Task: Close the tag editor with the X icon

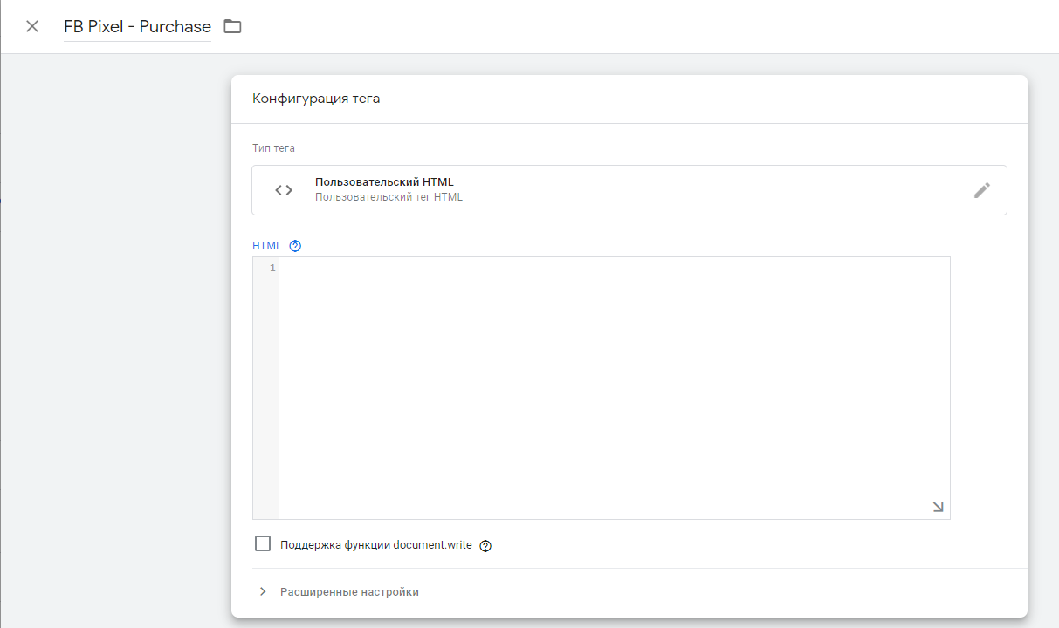Action: (32, 26)
